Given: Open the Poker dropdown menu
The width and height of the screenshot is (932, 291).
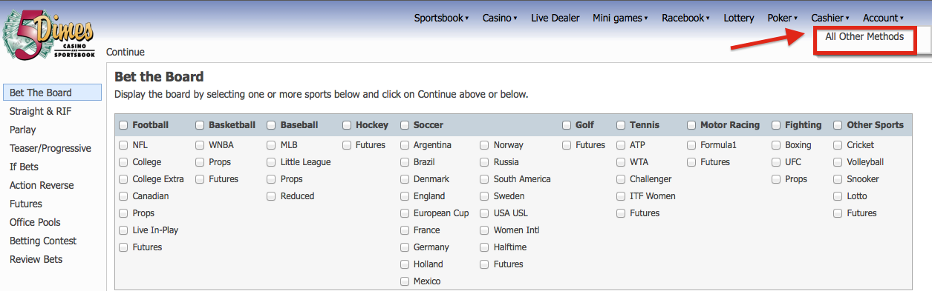Looking at the screenshot, I should [x=783, y=18].
